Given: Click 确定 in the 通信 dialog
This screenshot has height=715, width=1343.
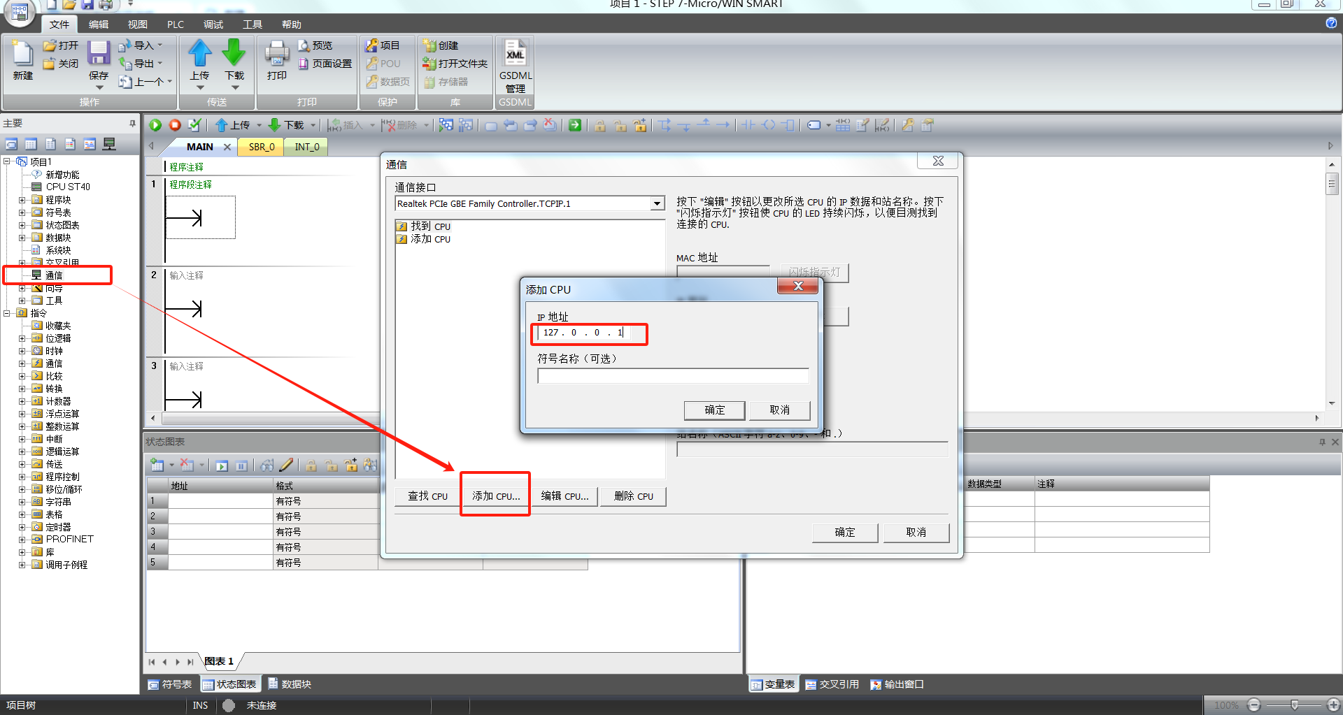Looking at the screenshot, I should point(845,533).
